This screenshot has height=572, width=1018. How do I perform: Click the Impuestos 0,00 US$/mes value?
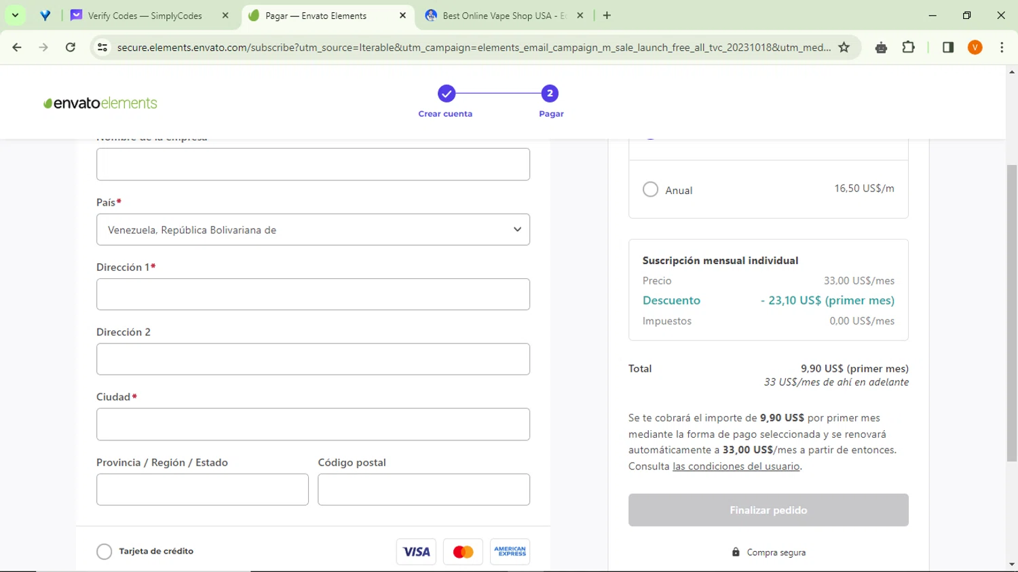tap(862, 321)
